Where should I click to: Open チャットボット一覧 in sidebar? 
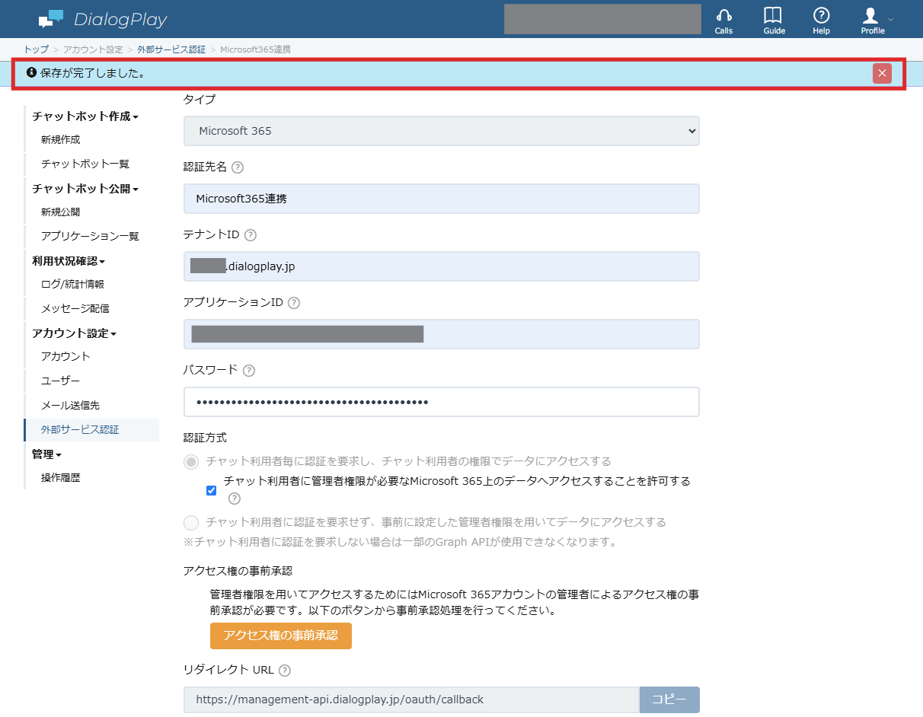pyautogui.click(x=85, y=164)
